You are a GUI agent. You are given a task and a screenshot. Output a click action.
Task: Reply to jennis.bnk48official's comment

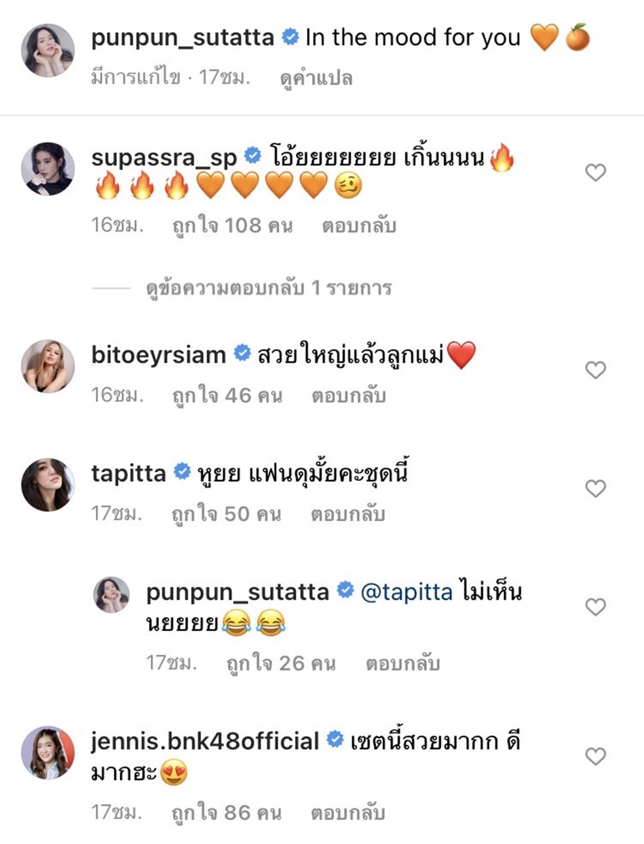point(348,812)
